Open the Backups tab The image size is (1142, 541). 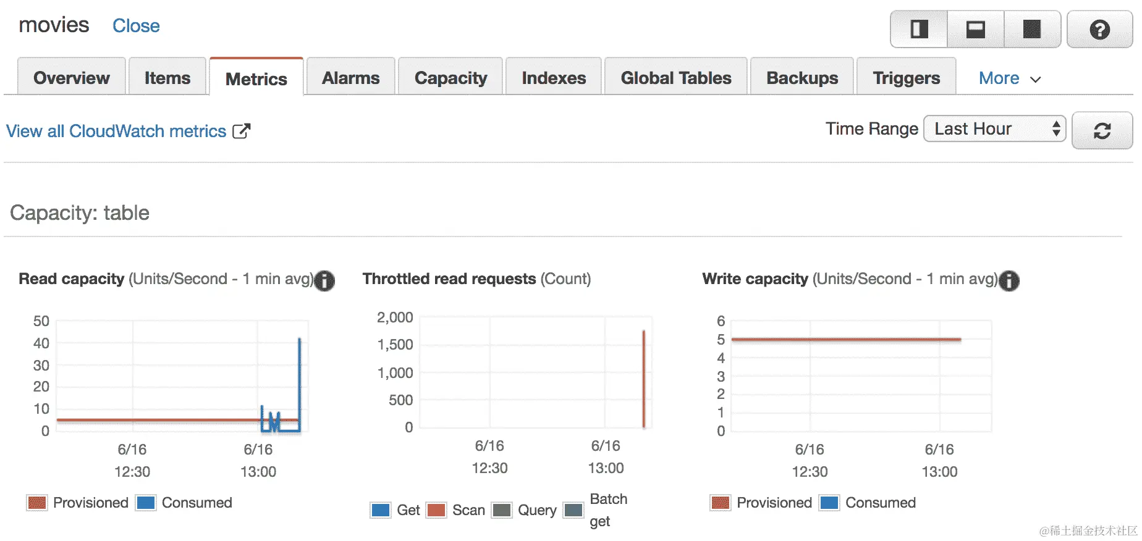[803, 78]
